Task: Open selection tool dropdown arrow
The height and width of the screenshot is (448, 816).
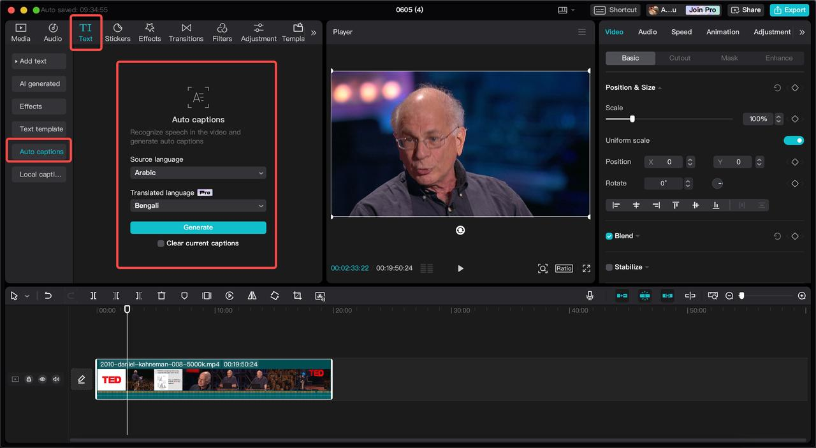Action: (x=27, y=296)
